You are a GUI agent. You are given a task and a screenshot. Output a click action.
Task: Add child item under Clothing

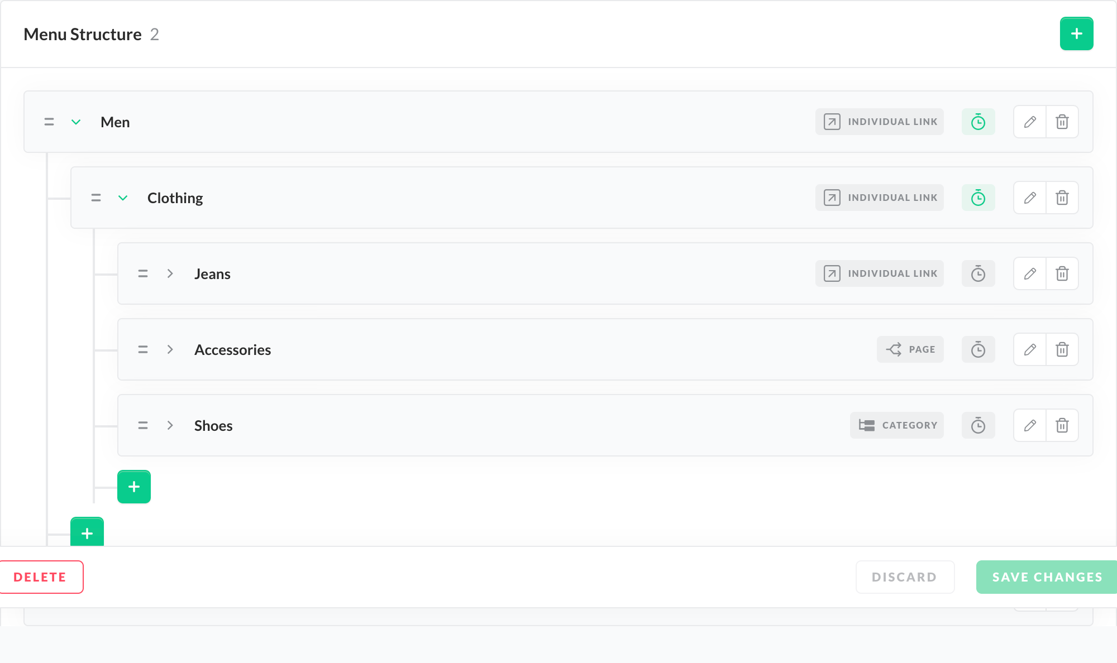pyautogui.click(x=134, y=487)
